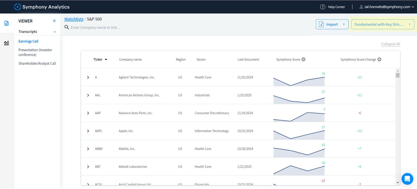Select the chart analytics sidebar icon
Image resolution: width=417 pixels, height=189 pixels.
coord(7,43)
